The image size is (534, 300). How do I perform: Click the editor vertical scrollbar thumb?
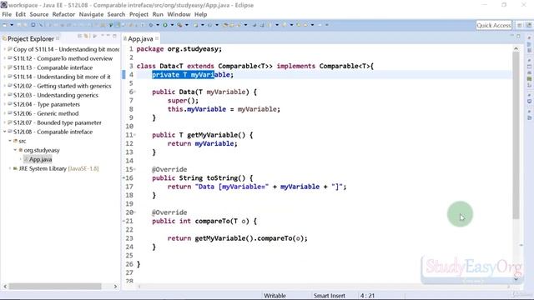pyautogui.click(x=516, y=135)
